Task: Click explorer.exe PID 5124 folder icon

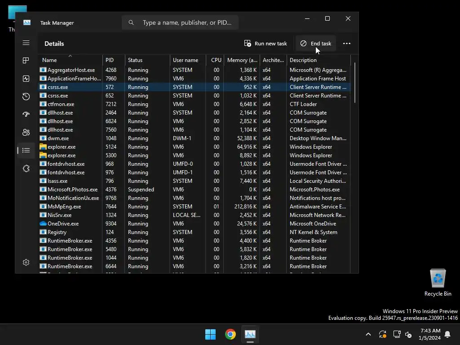Action: point(43,147)
